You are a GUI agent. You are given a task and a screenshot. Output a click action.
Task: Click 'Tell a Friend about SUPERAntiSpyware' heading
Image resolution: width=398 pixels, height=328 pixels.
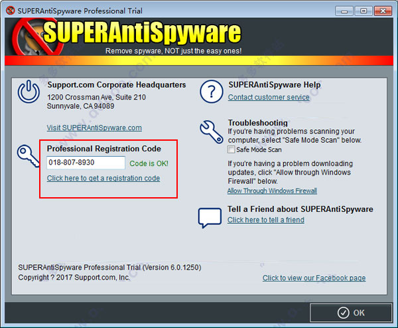(x=300, y=209)
